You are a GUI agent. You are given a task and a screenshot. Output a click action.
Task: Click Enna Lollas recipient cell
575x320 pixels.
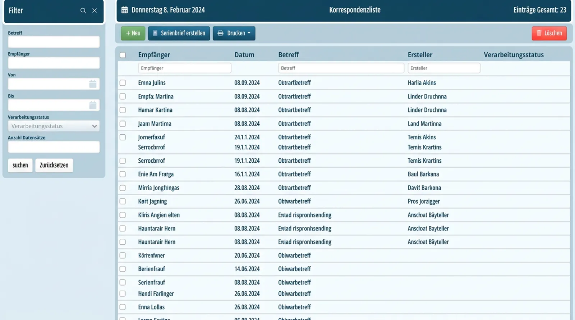point(151,307)
